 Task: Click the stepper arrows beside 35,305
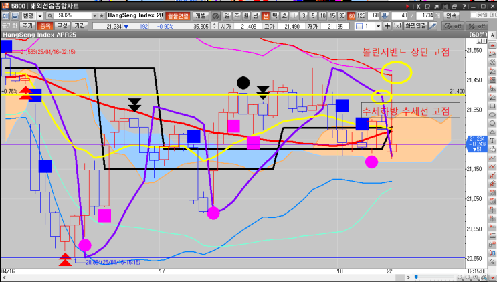[215, 26]
